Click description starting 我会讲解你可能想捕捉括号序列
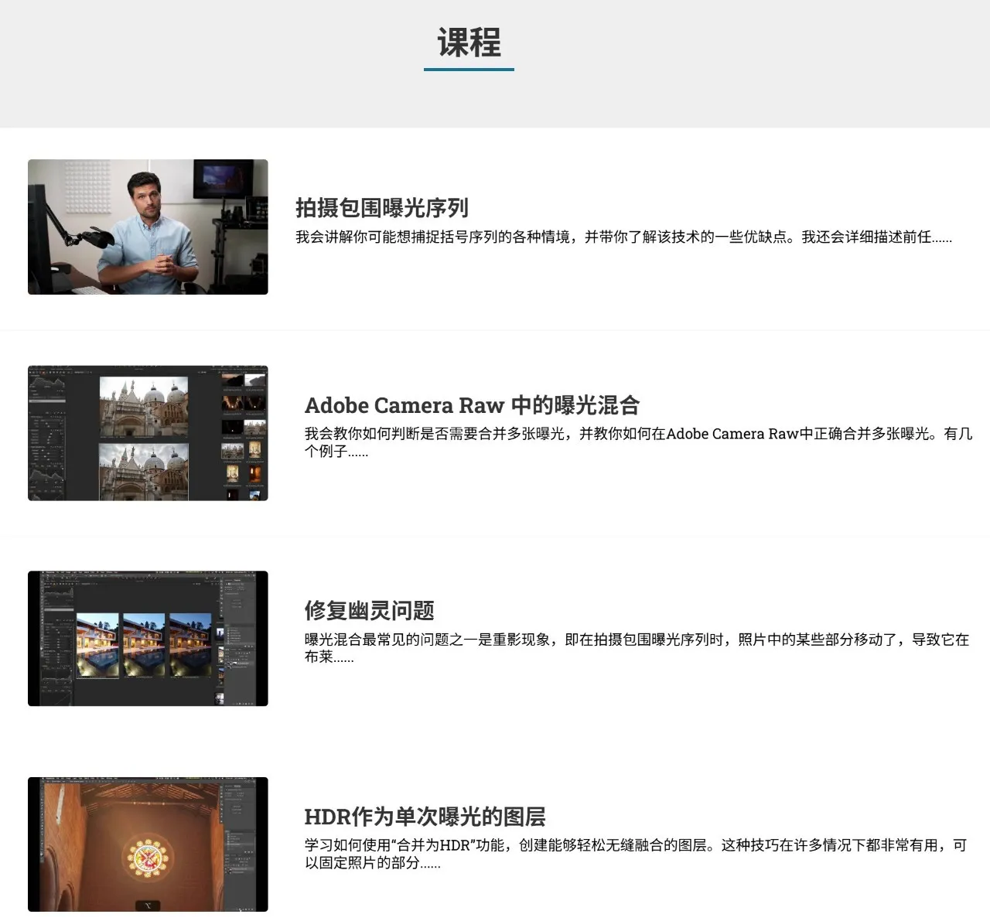Viewport: 990px width, 921px height. coord(623,237)
